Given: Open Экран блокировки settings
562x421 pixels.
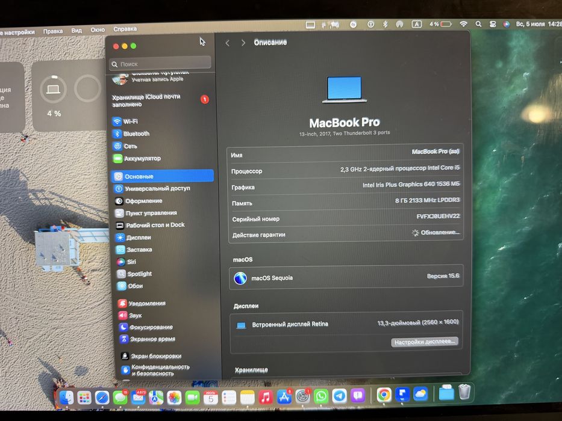Looking at the screenshot, I should tap(151, 356).
